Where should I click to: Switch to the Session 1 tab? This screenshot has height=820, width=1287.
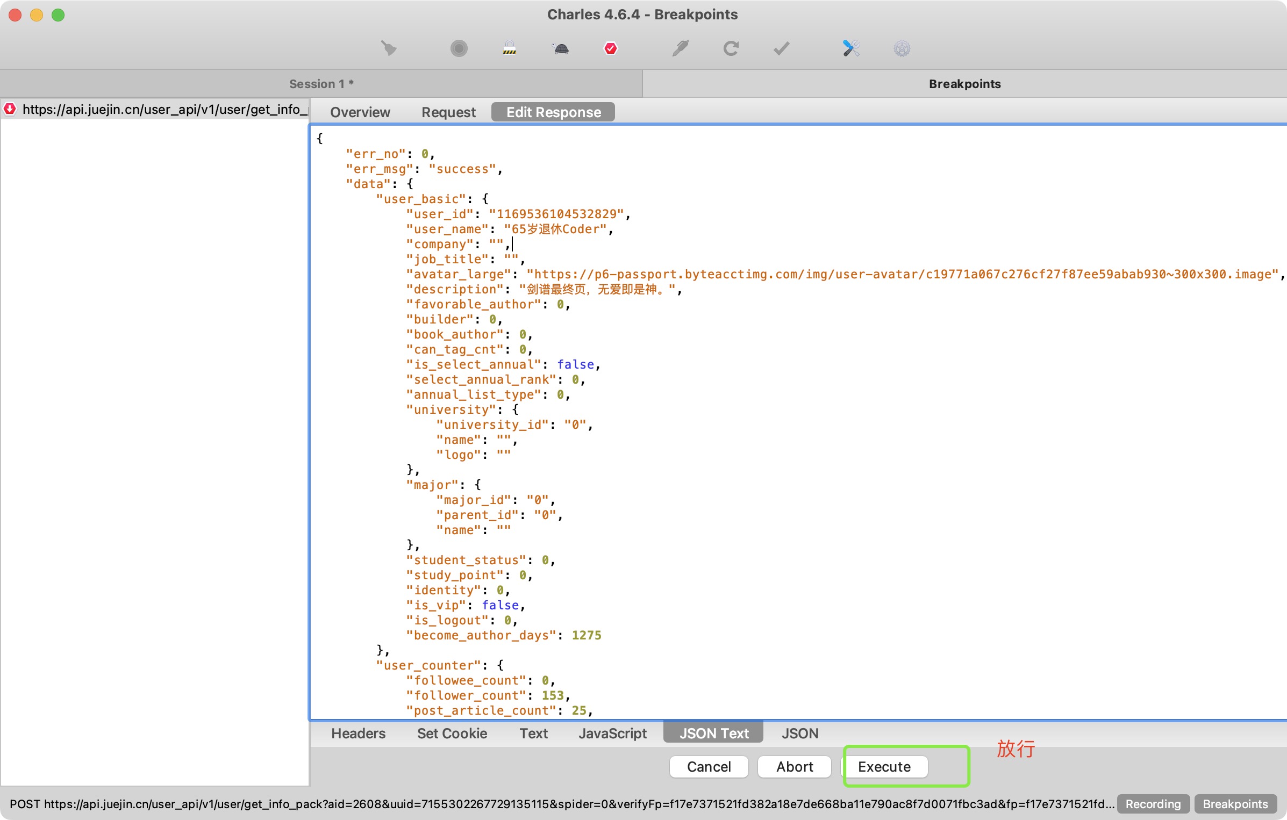tap(321, 84)
